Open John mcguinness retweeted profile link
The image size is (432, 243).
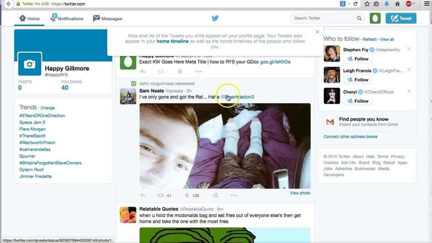(x=167, y=84)
